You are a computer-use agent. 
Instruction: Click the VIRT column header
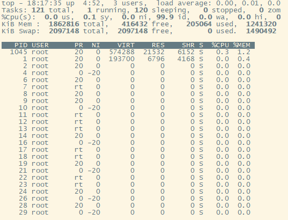coord(126,45)
